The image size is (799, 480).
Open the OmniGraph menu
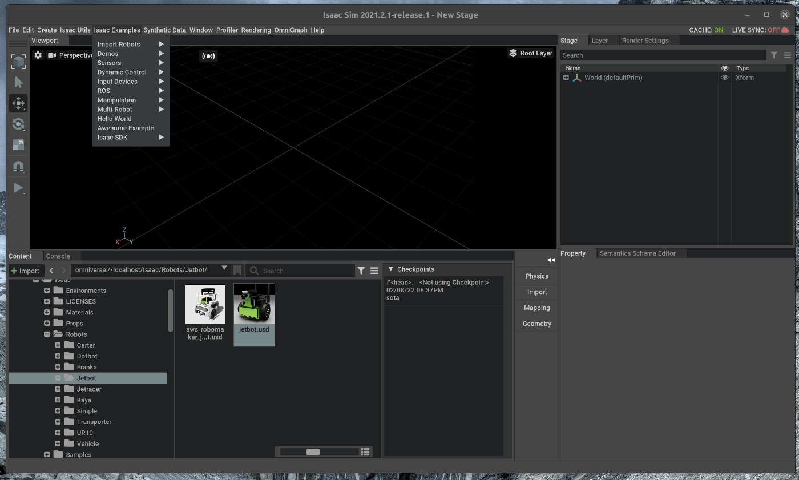[x=290, y=30]
